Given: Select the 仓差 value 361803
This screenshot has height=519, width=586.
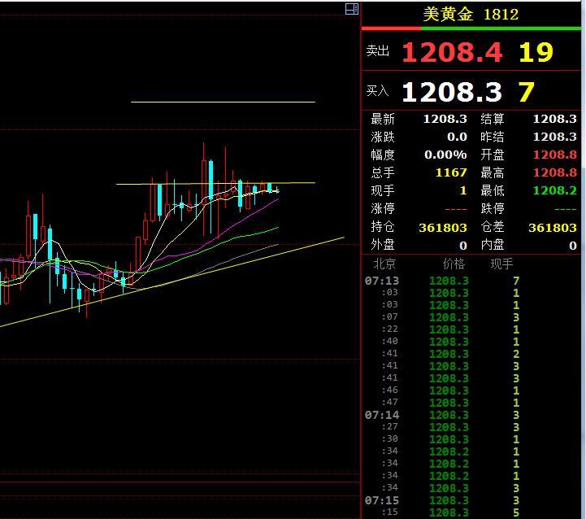Looking at the screenshot, I should 553,227.
